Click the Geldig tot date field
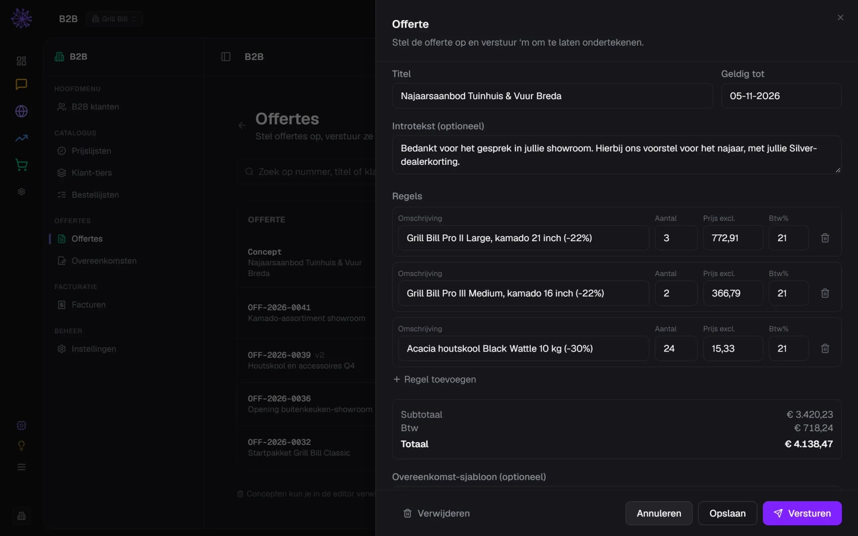Image resolution: width=858 pixels, height=536 pixels. (781, 96)
